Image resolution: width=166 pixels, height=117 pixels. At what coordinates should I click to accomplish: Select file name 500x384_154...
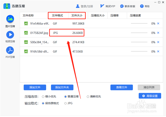(39, 42)
